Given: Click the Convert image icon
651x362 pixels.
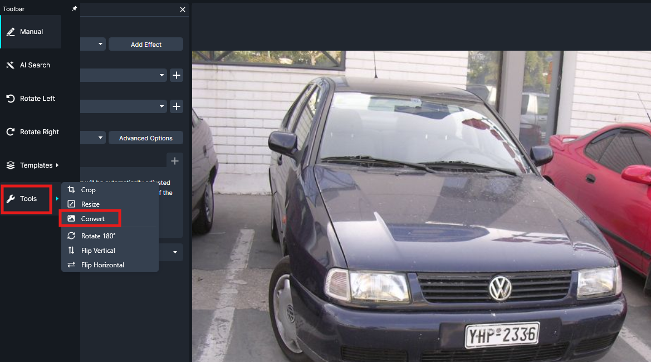Looking at the screenshot, I should click(71, 218).
